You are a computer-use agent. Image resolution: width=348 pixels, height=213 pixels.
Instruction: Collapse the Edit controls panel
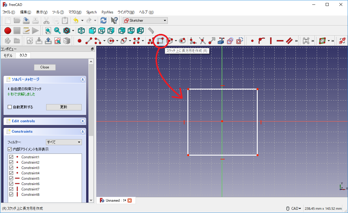click(x=83, y=121)
